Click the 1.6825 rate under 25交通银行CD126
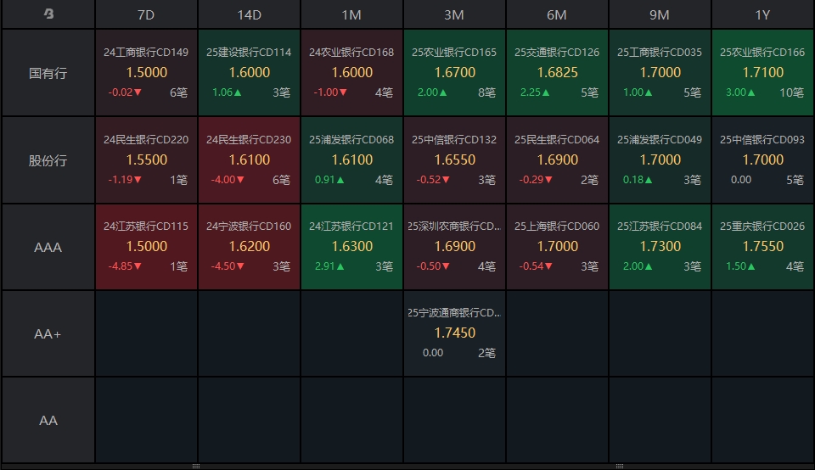Viewport: 815px width, 470px height. click(x=557, y=72)
